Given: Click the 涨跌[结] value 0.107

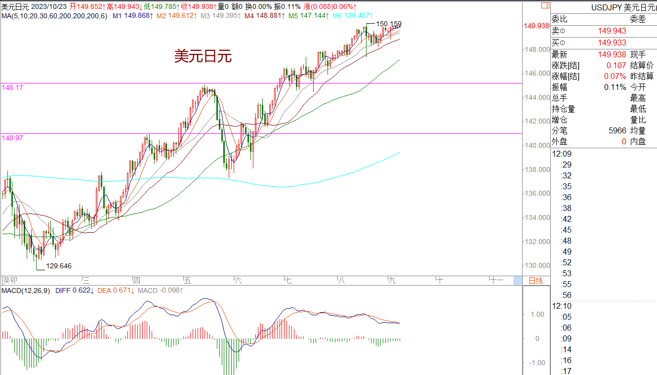Looking at the screenshot, I should 616,65.
